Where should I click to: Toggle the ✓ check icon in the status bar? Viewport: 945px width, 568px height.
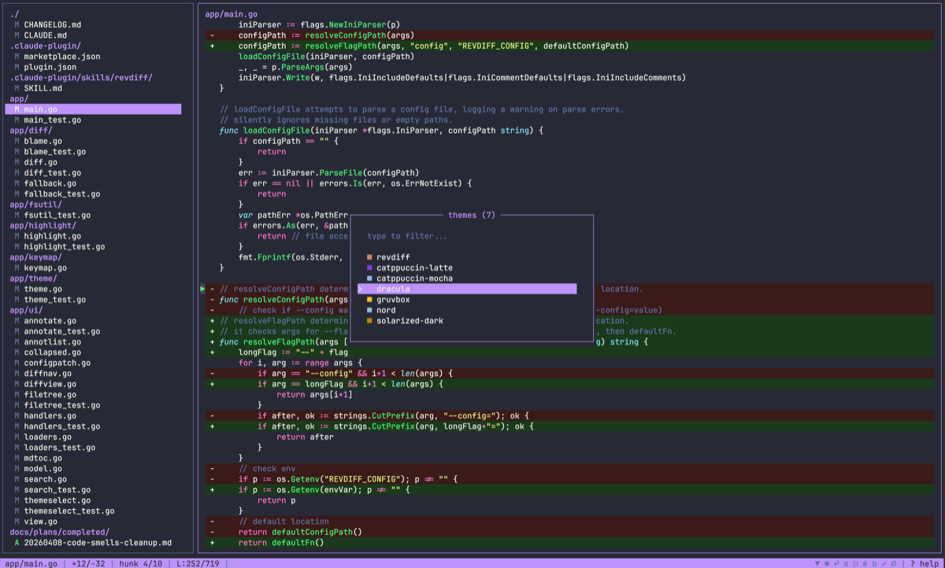[x=884, y=562]
